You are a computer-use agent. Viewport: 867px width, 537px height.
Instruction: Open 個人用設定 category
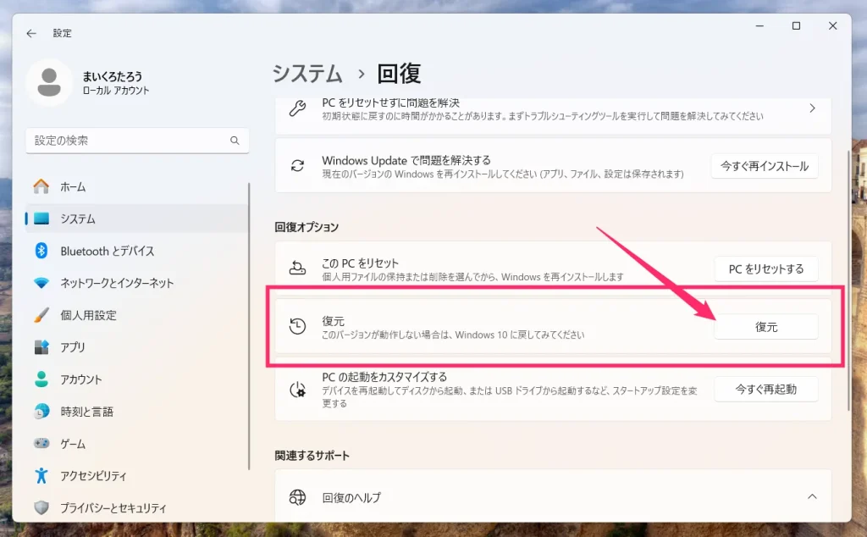[136, 315]
